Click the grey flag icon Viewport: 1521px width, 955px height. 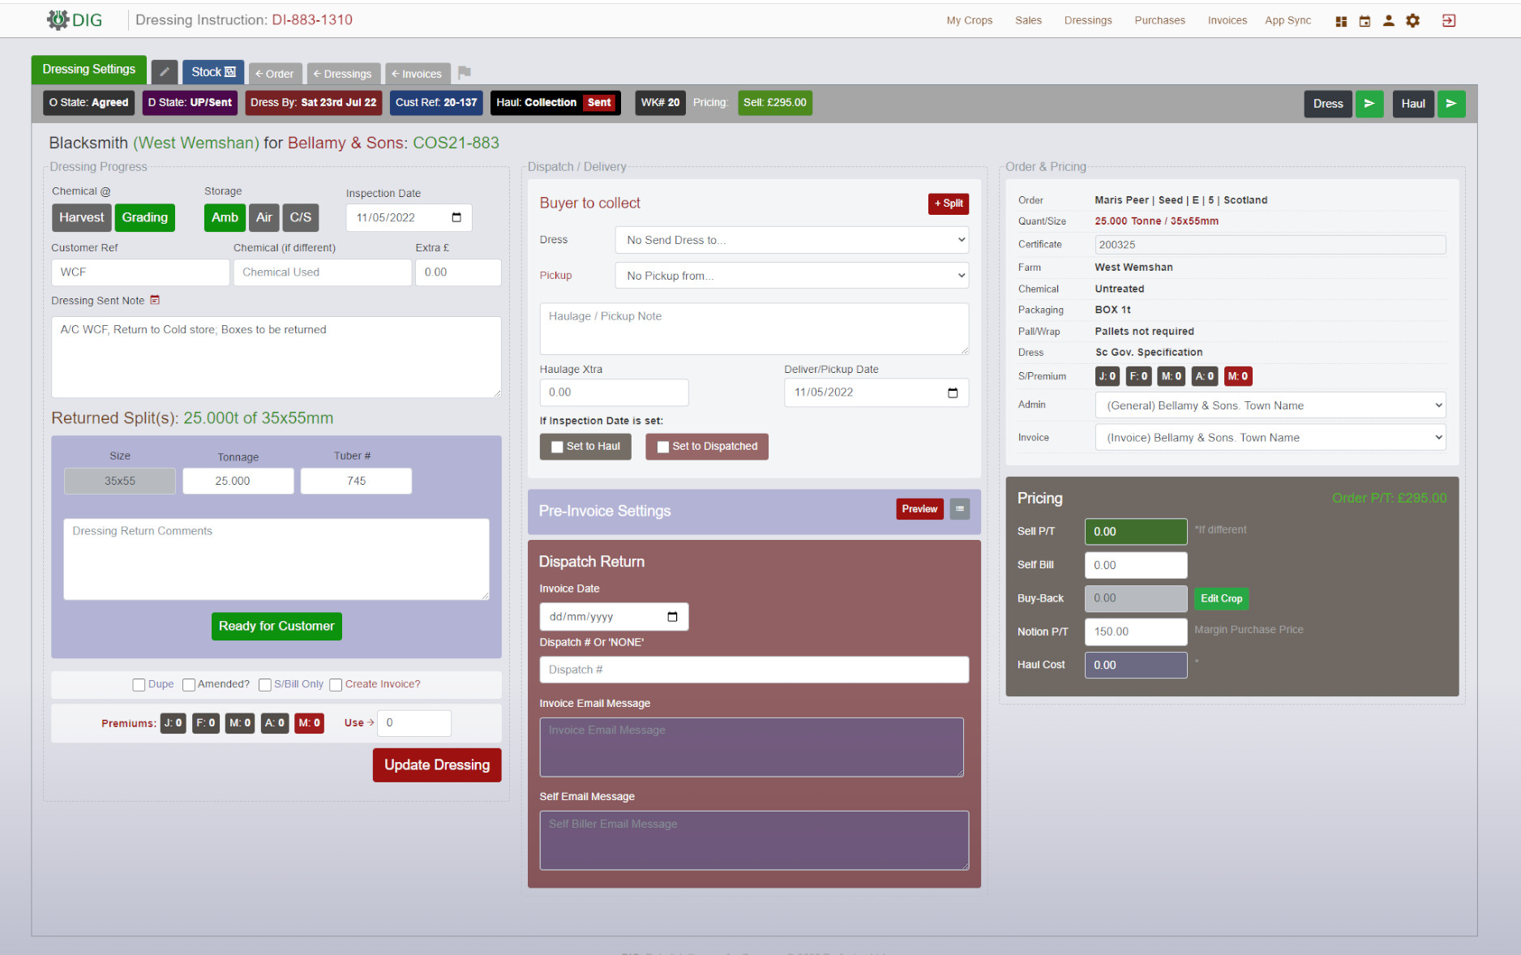(x=465, y=73)
